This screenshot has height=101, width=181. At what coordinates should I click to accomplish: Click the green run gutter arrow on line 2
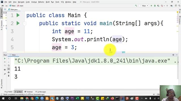[18, 23]
